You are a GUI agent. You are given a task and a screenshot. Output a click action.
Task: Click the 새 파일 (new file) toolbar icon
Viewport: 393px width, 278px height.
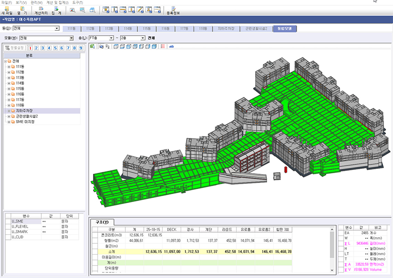coord(7,10)
